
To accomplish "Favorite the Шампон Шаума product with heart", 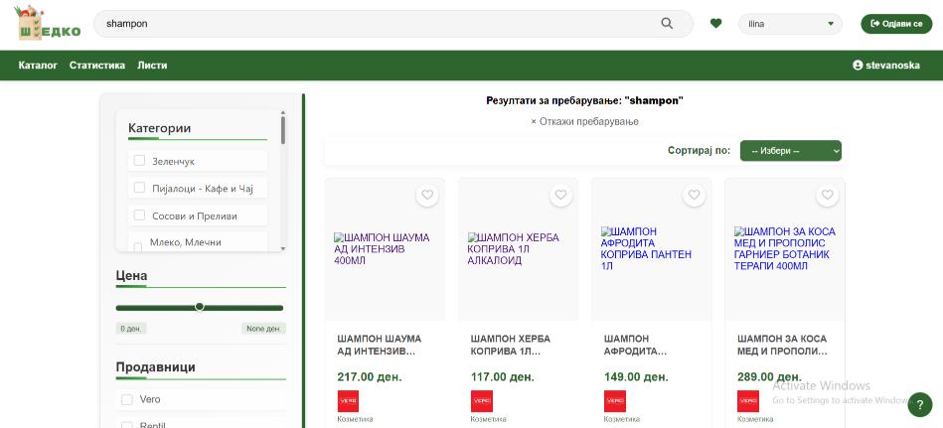I will (427, 196).
